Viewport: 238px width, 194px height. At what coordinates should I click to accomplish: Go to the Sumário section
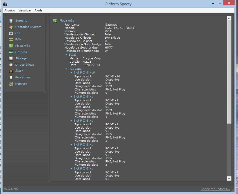pos(21,21)
